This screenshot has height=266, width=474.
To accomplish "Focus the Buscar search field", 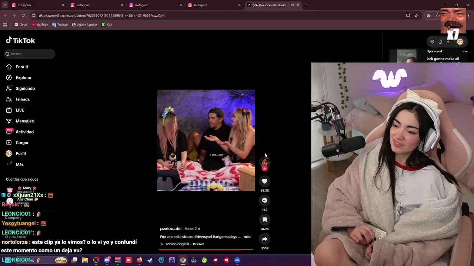I will [x=30, y=54].
